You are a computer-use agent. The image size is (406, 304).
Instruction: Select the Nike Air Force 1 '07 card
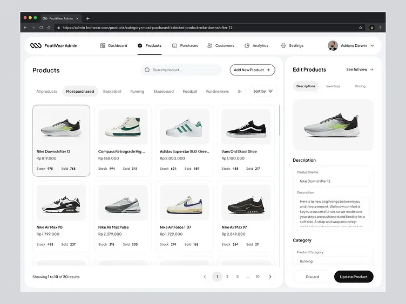point(184,216)
